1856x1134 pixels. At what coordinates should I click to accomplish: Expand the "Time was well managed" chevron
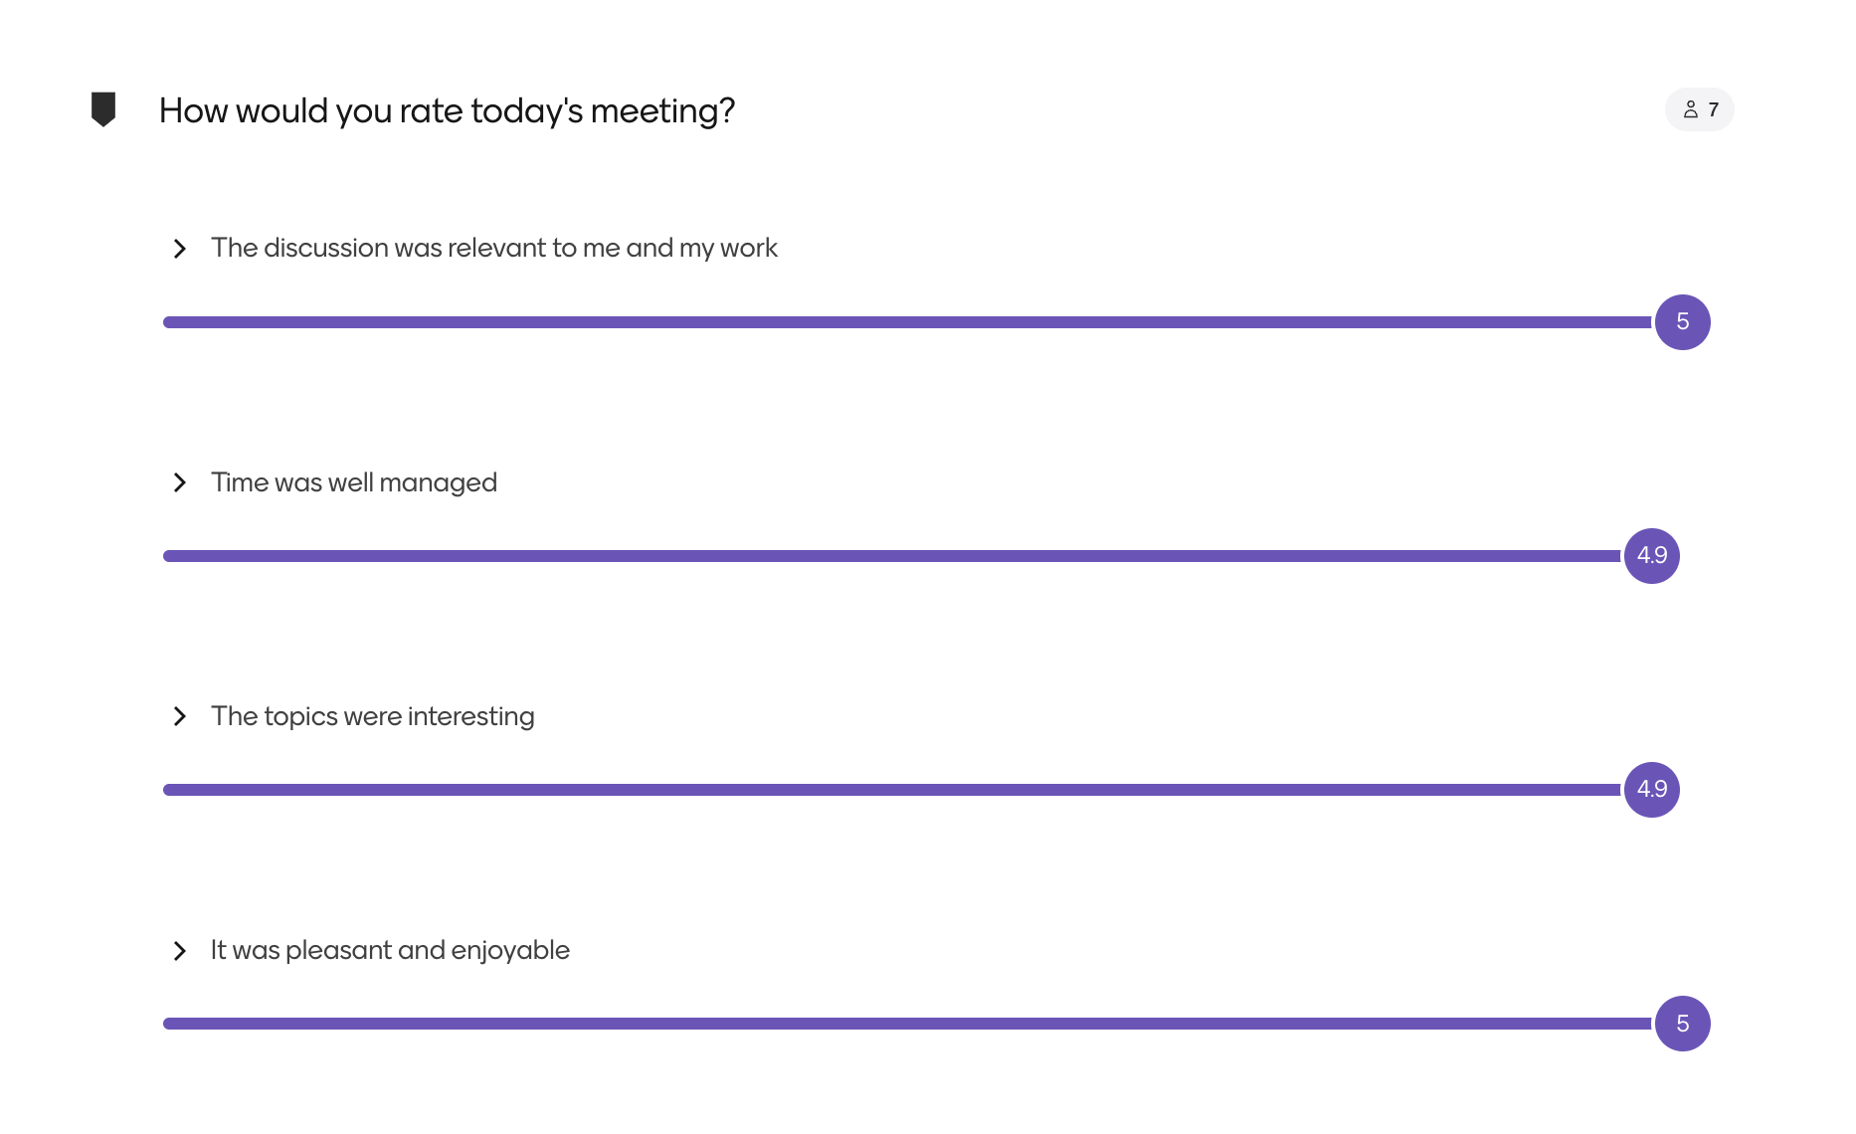coord(180,482)
